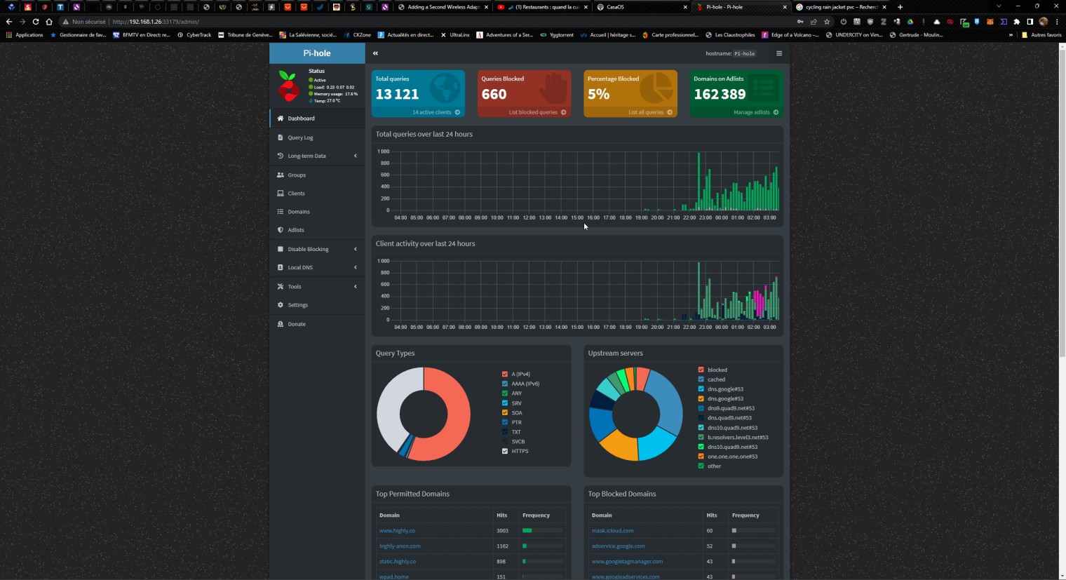Click the Adlists shield icon
The width and height of the screenshot is (1066, 580).
281,230
